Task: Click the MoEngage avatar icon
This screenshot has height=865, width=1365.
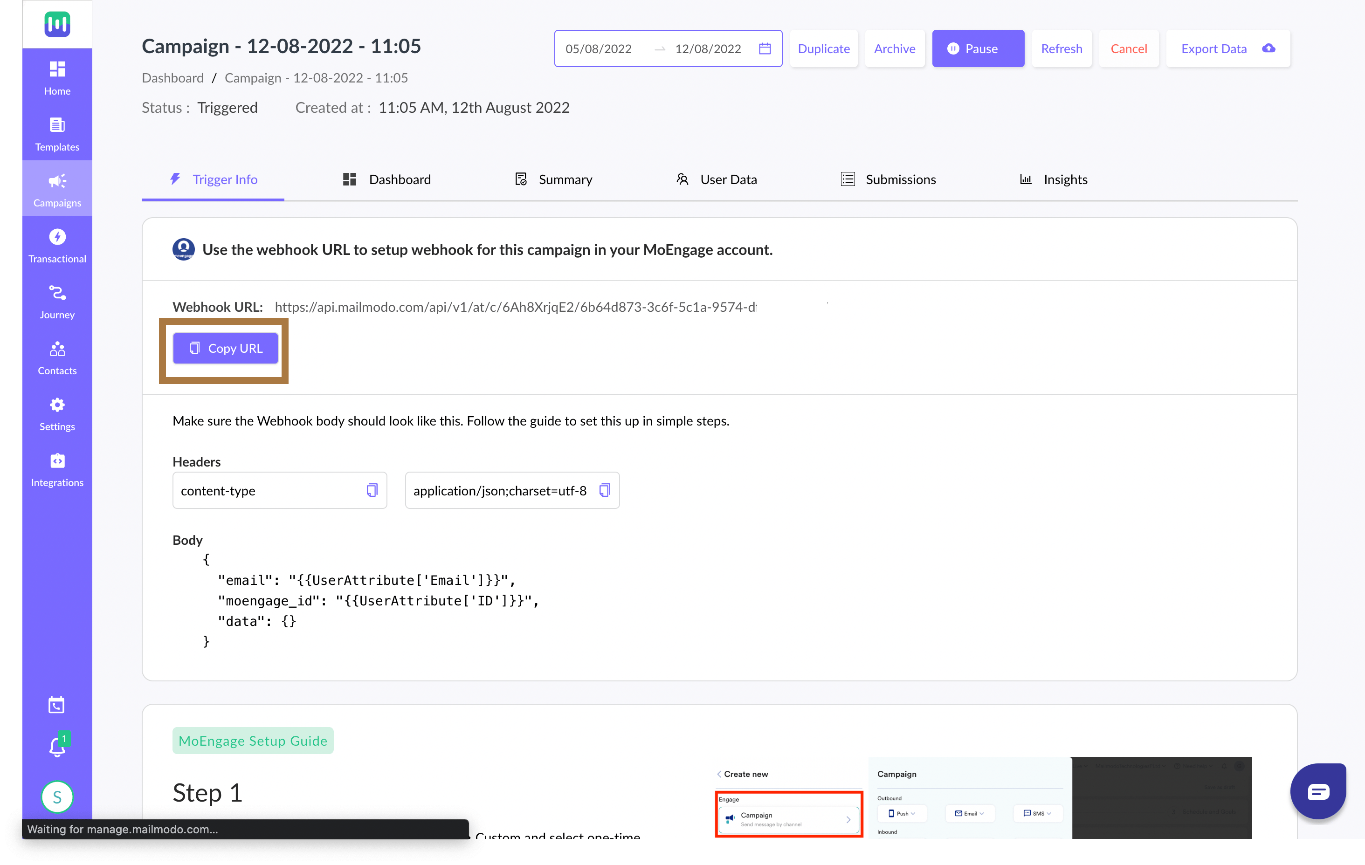Action: point(183,249)
